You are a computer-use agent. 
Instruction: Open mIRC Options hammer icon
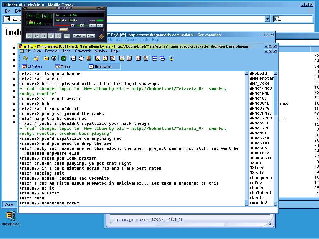click(x=36, y=59)
